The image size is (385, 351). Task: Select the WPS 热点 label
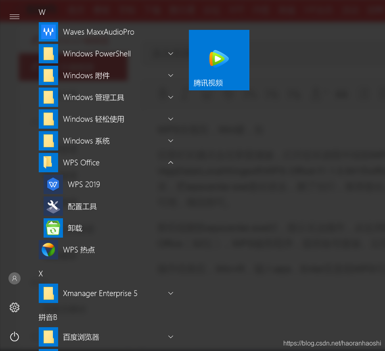[79, 250]
